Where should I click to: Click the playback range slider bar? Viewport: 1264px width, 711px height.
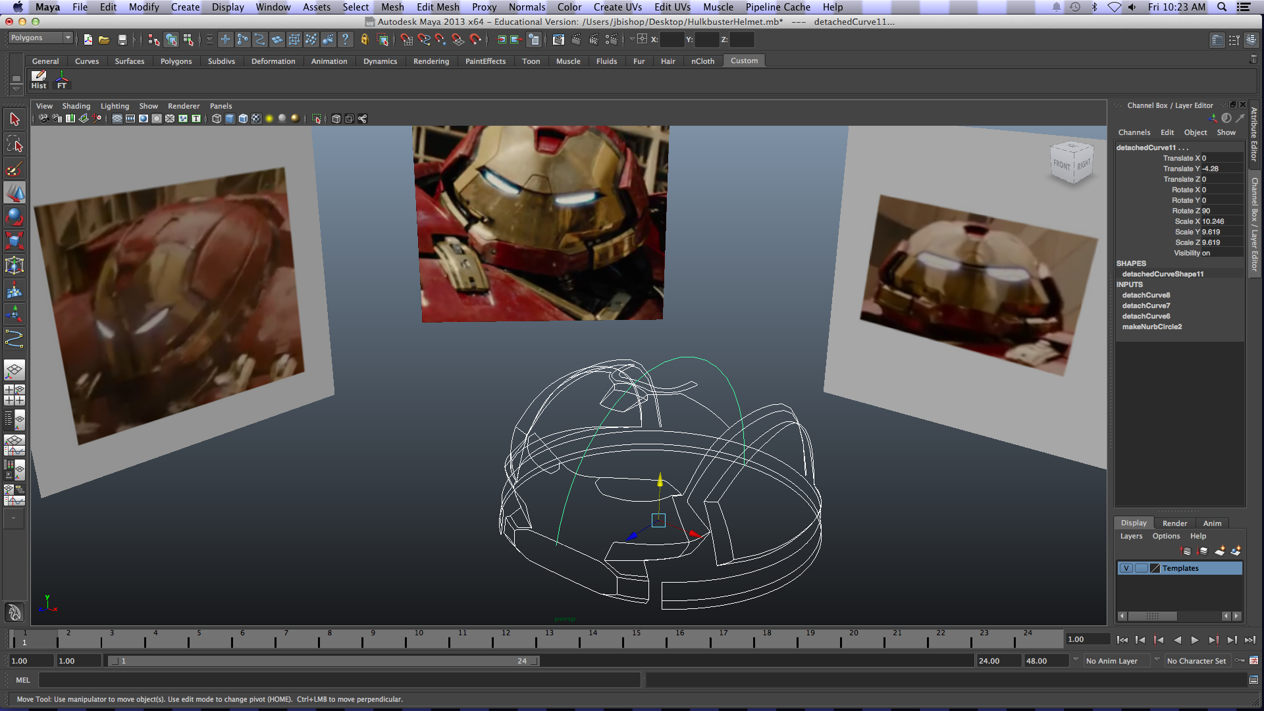coord(324,661)
